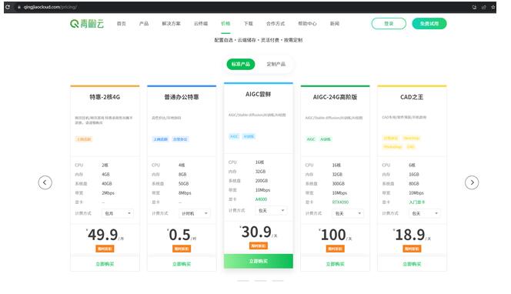The width and height of the screenshot is (511, 294).
Task: Bookmark this page with the star icon
Action: point(493,7)
